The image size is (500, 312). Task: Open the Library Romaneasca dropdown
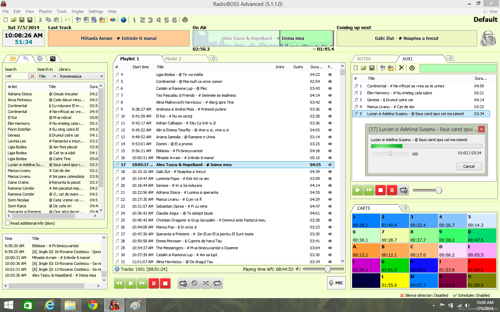82,76
